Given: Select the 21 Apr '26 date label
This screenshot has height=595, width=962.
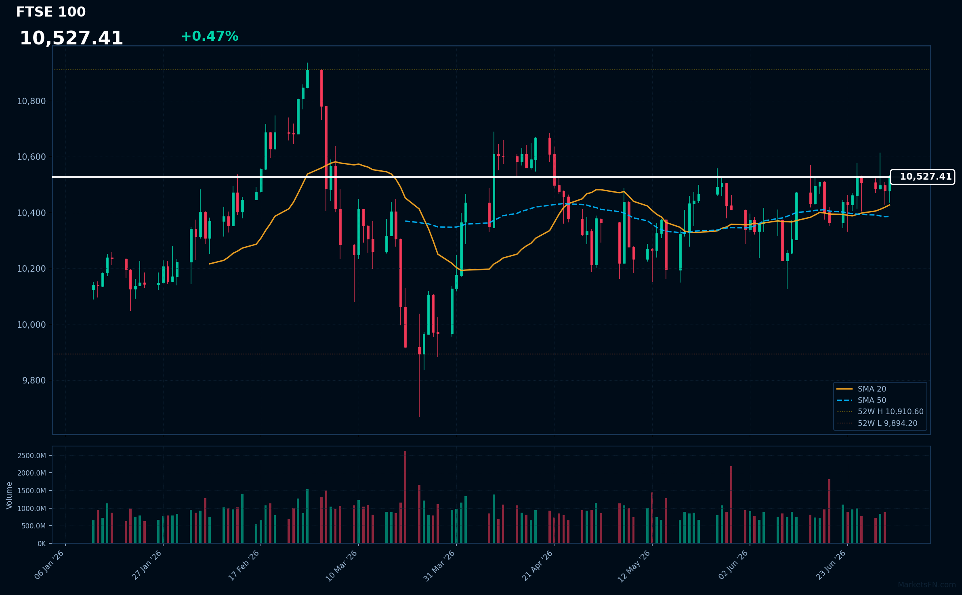Looking at the screenshot, I should click(x=538, y=565).
